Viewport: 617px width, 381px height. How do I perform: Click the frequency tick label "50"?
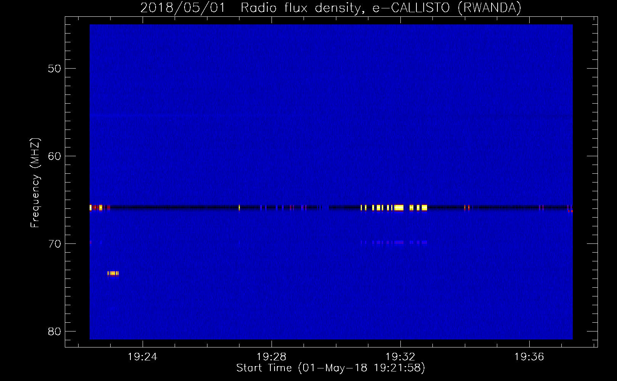point(55,69)
